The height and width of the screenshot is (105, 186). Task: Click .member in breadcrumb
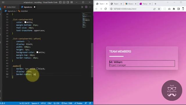(24, 11)
